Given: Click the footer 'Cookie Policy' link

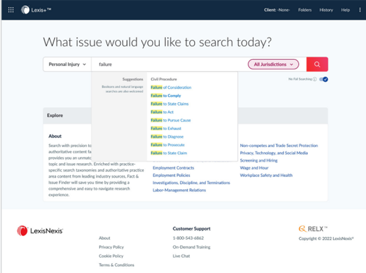Looking at the screenshot, I should coord(111,256).
